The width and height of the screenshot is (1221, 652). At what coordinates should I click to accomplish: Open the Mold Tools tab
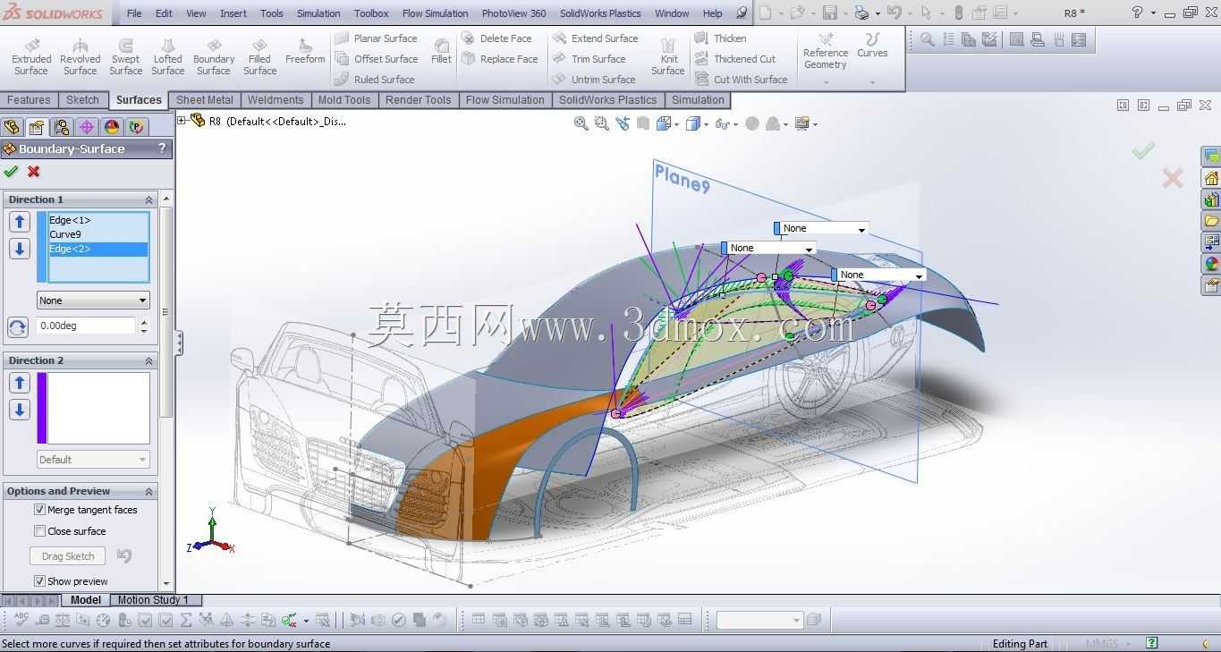(344, 100)
